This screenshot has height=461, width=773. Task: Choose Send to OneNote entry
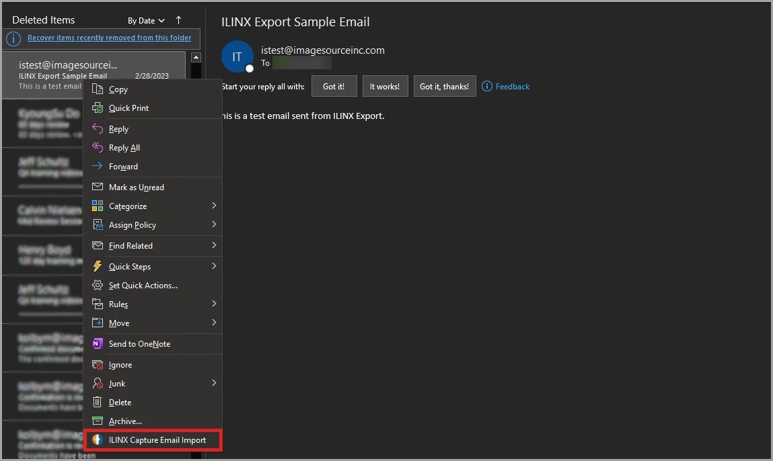[x=153, y=344]
